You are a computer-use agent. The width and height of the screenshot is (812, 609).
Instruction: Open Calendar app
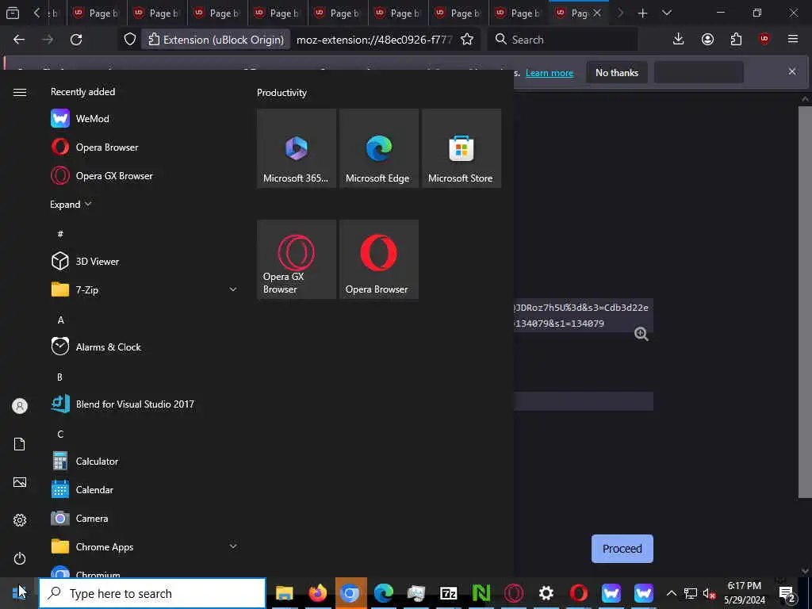pos(82,489)
